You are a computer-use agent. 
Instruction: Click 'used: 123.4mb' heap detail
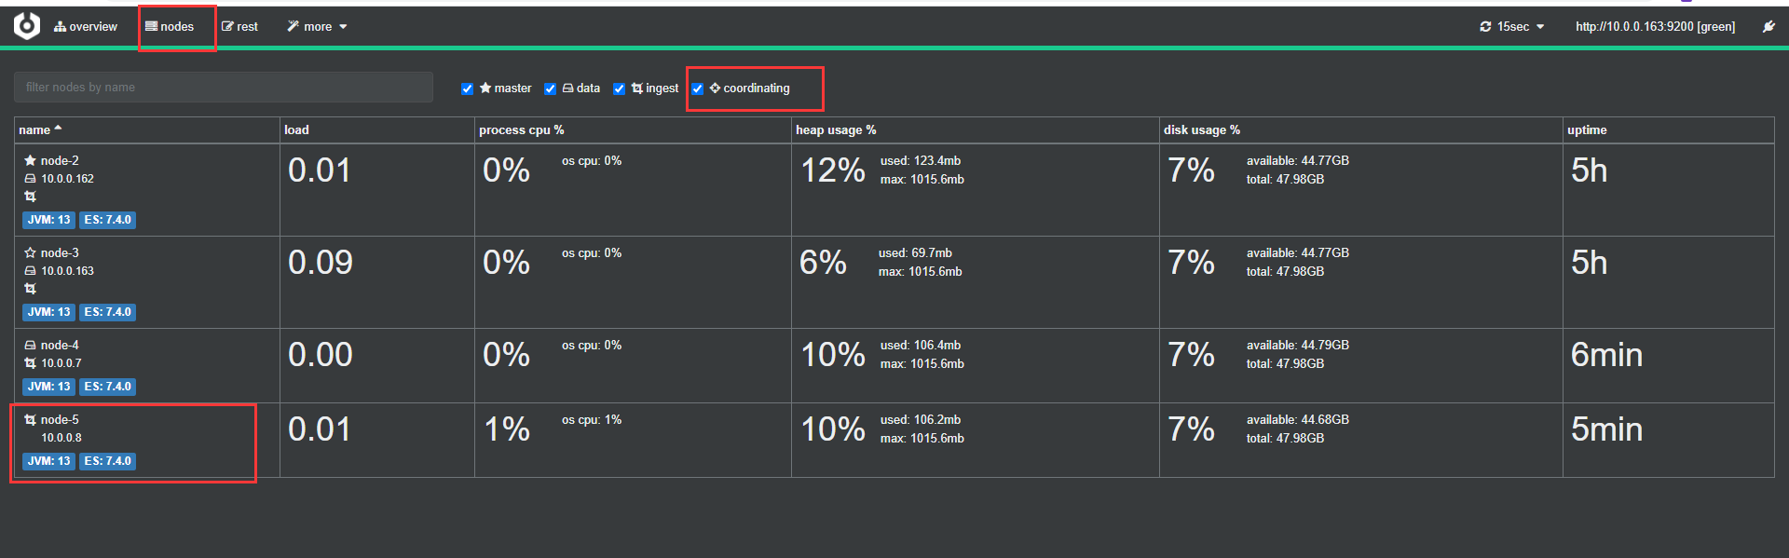(921, 160)
